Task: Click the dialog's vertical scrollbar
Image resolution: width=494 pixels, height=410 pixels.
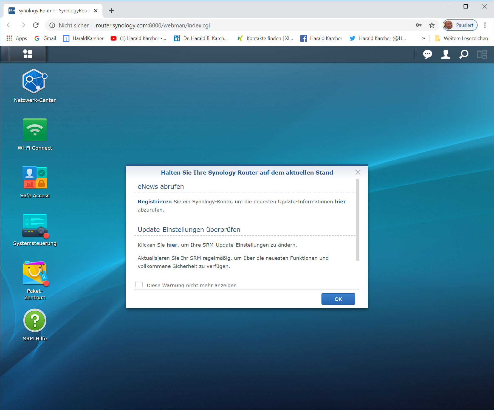Action: (357, 220)
